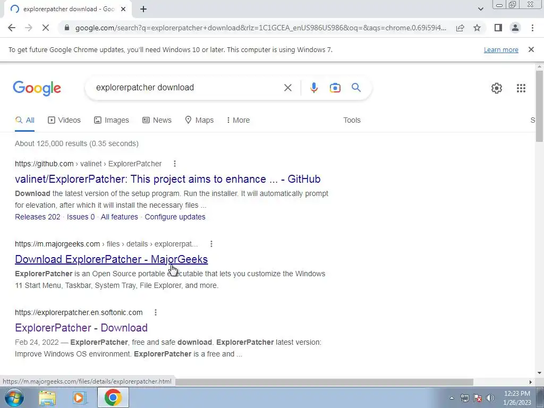This screenshot has width=544, height=408.
Task: Go to the Google homepage logo
Action: tap(37, 88)
